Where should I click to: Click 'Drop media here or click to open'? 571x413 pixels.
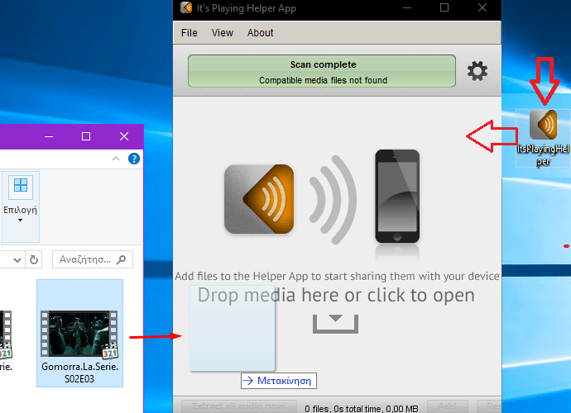336,295
